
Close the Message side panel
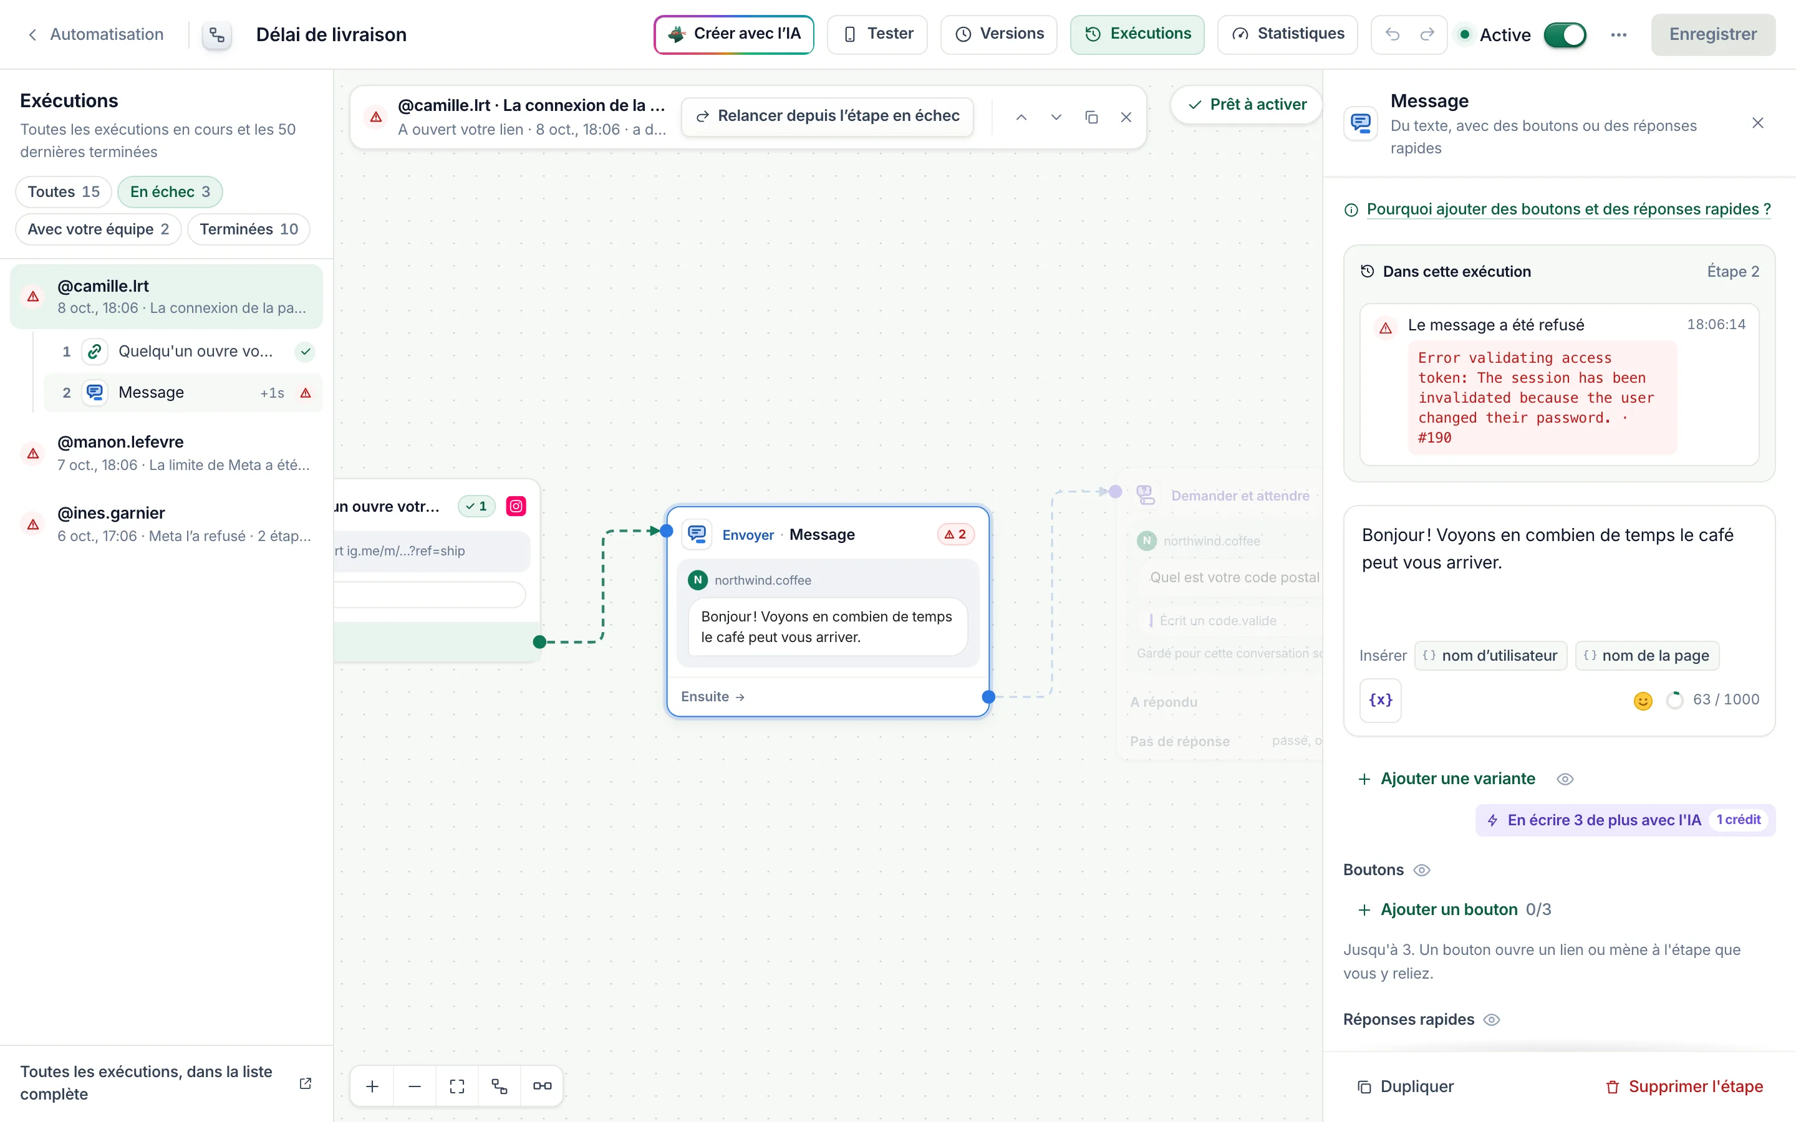[1757, 123]
